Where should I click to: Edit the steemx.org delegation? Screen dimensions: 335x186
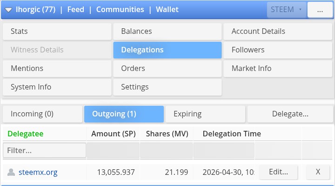pos(278,172)
